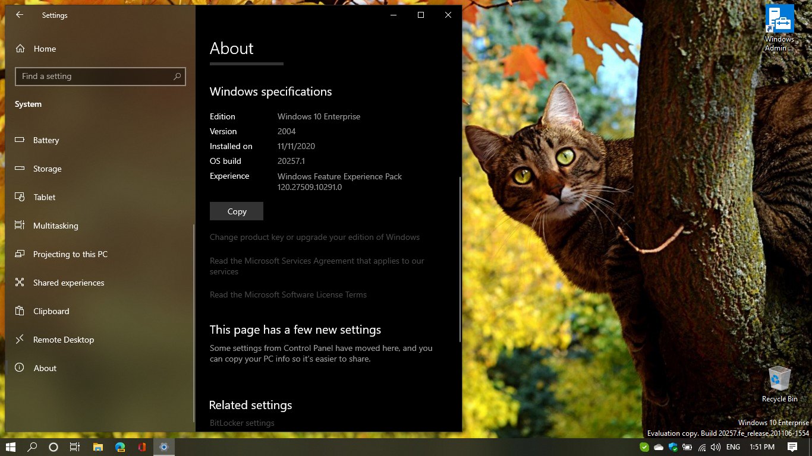Click the About page vertical scrollbar
The height and width of the screenshot is (456, 812).
click(461, 259)
